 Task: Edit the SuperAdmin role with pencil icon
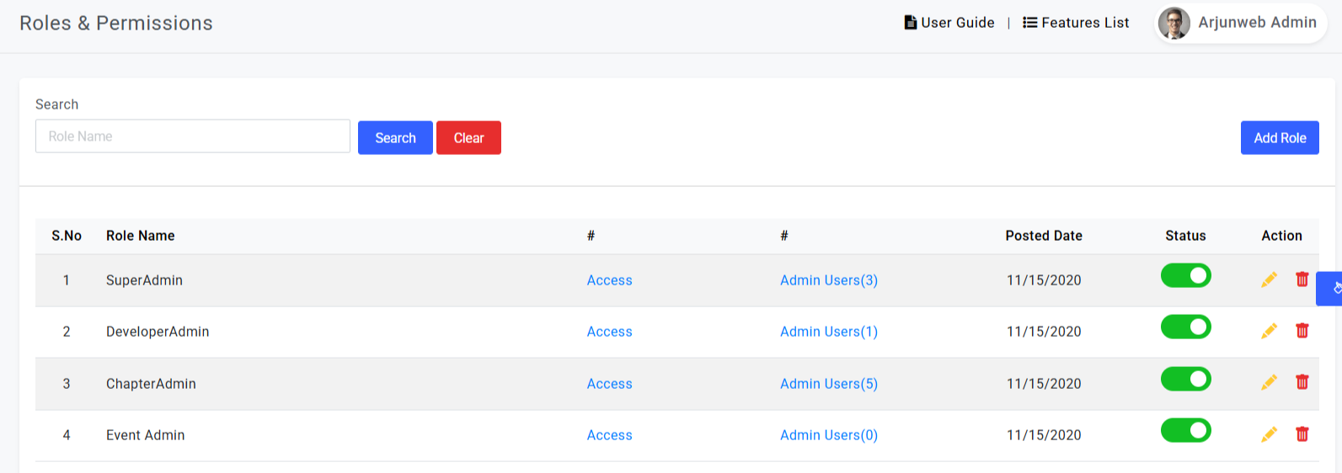1269,279
